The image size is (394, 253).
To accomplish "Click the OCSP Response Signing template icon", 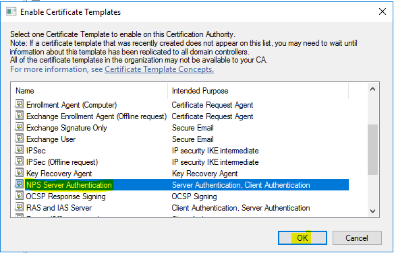I will (x=19, y=196).
